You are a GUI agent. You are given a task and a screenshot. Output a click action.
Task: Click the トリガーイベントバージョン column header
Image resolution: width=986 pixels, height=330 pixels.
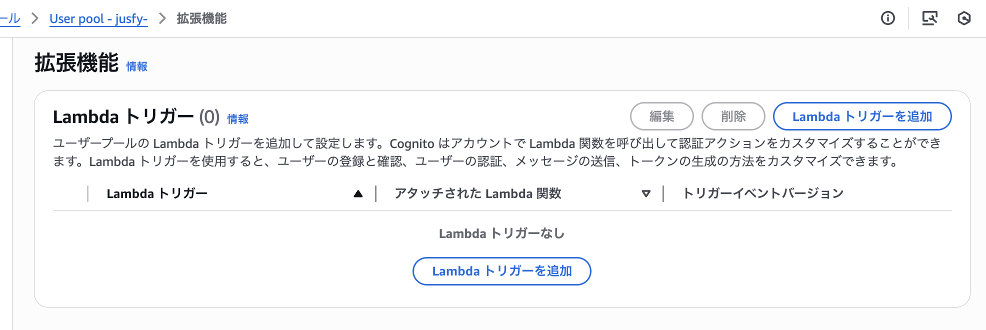click(762, 193)
